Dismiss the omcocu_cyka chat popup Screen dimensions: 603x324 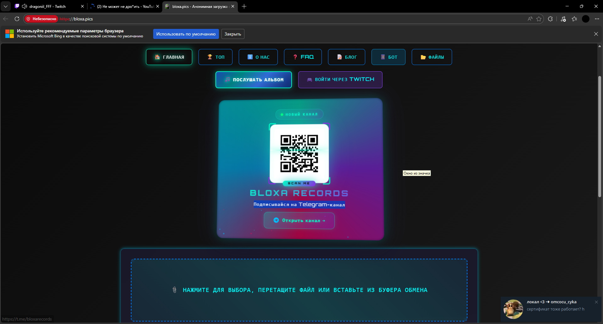tap(596, 302)
